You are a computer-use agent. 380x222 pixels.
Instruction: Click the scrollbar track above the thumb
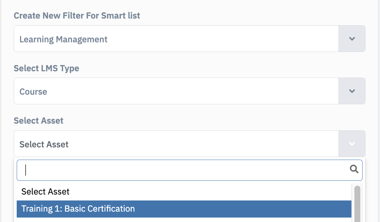357,185
